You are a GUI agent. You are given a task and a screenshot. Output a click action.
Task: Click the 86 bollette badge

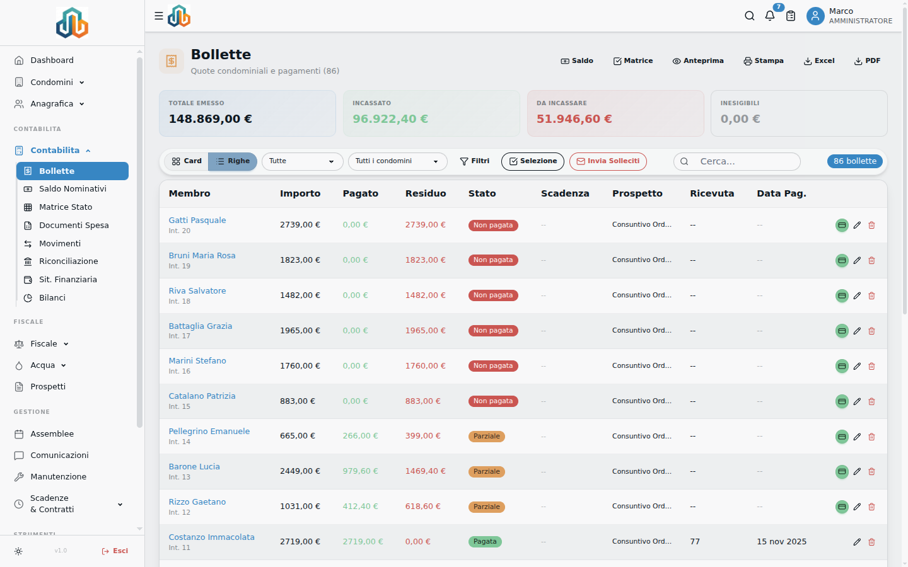pos(855,161)
